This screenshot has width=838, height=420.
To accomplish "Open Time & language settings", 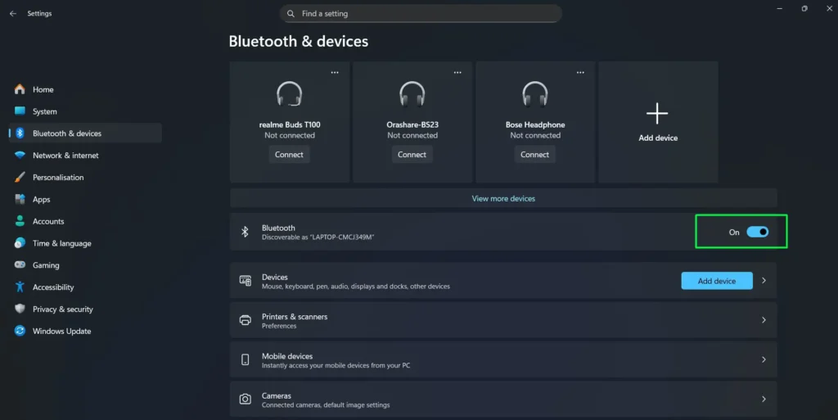I will click(x=85, y=242).
